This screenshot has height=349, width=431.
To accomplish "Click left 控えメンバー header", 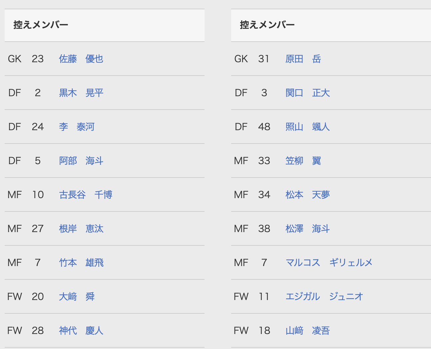I will click(x=41, y=25).
